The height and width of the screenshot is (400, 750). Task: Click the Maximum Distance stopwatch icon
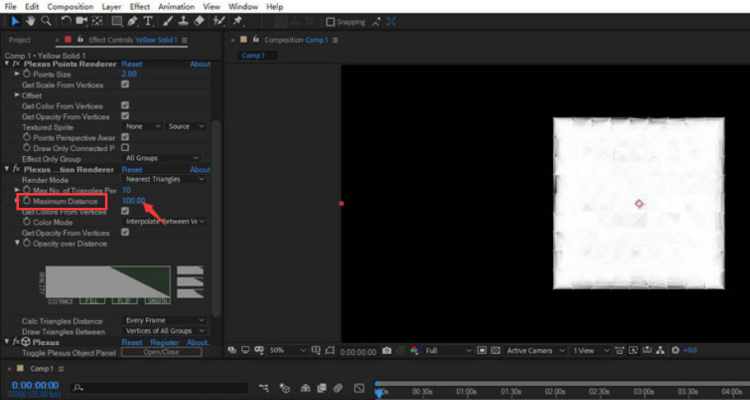point(27,201)
